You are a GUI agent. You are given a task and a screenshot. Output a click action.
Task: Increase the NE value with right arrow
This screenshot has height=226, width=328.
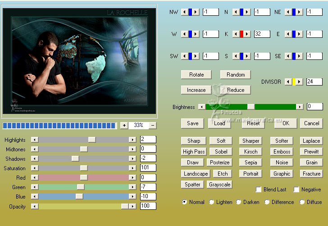point(299,12)
